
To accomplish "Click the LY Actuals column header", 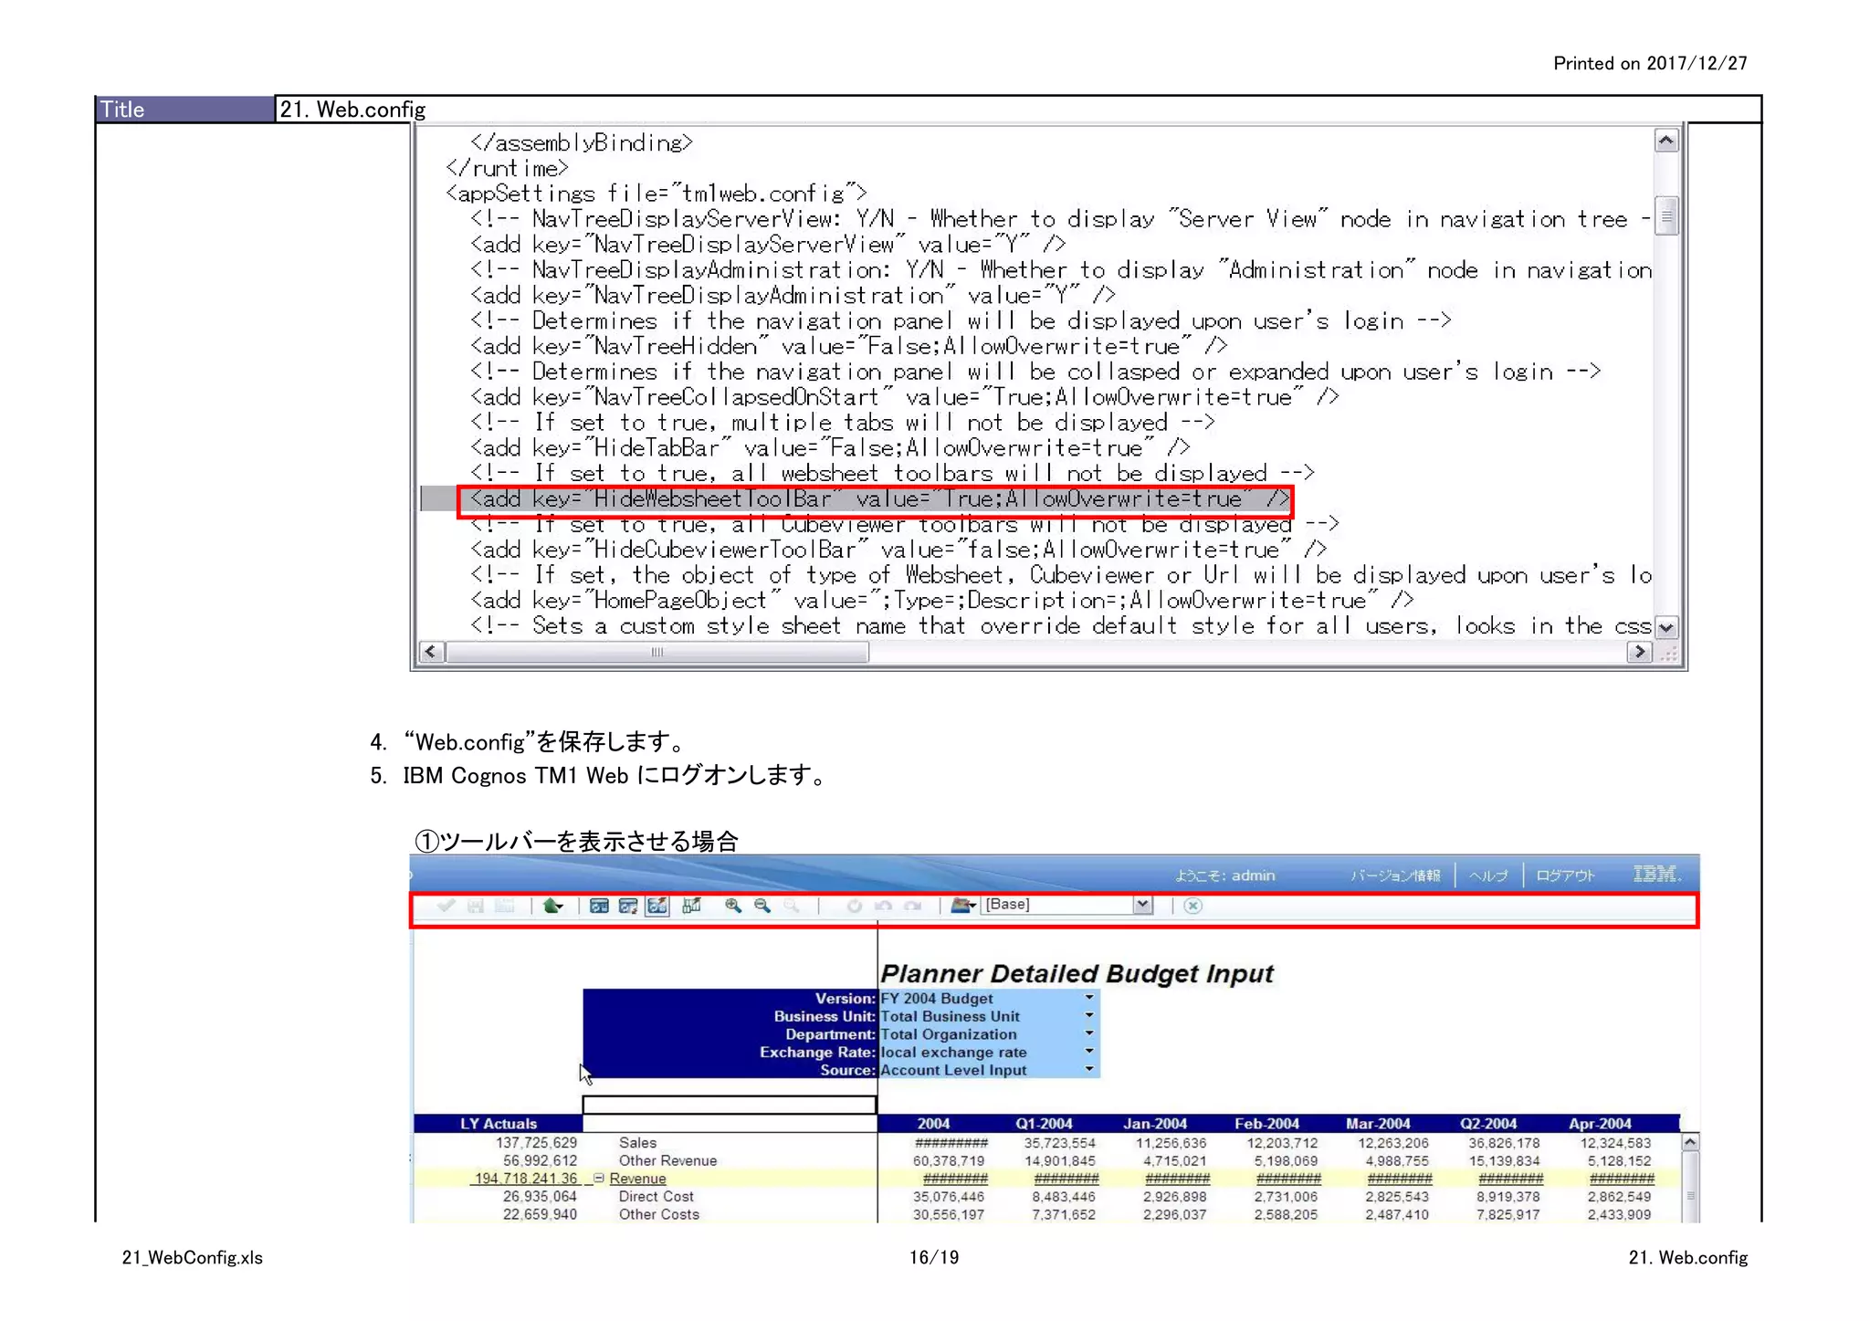I will click(499, 1124).
